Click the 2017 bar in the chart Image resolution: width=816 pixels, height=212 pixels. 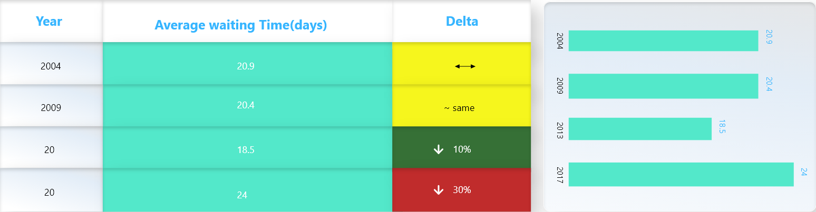(x=681, y=174)
